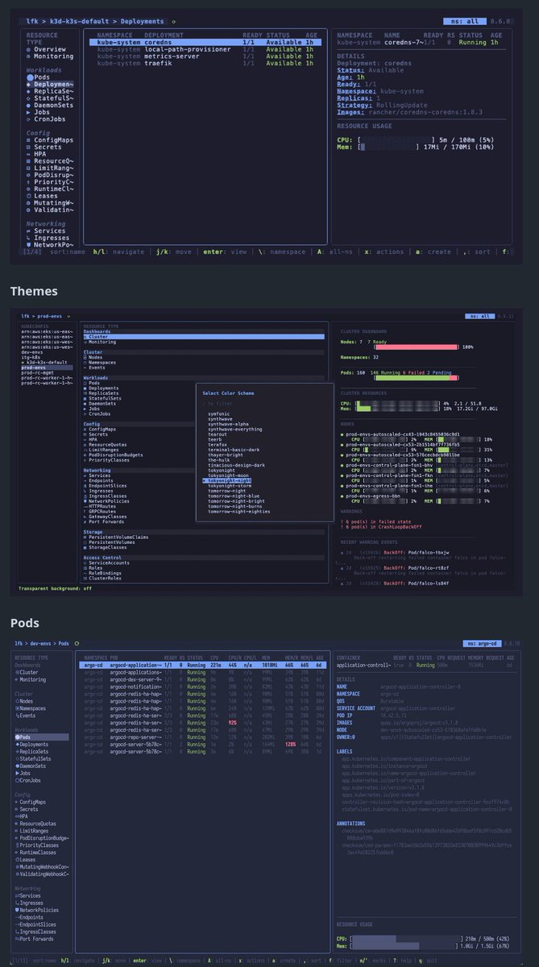Click the Leases icon in the dev-envs sidebar
Image resolution: width=539 pixels, height=967 pixels.
point(16,859)
